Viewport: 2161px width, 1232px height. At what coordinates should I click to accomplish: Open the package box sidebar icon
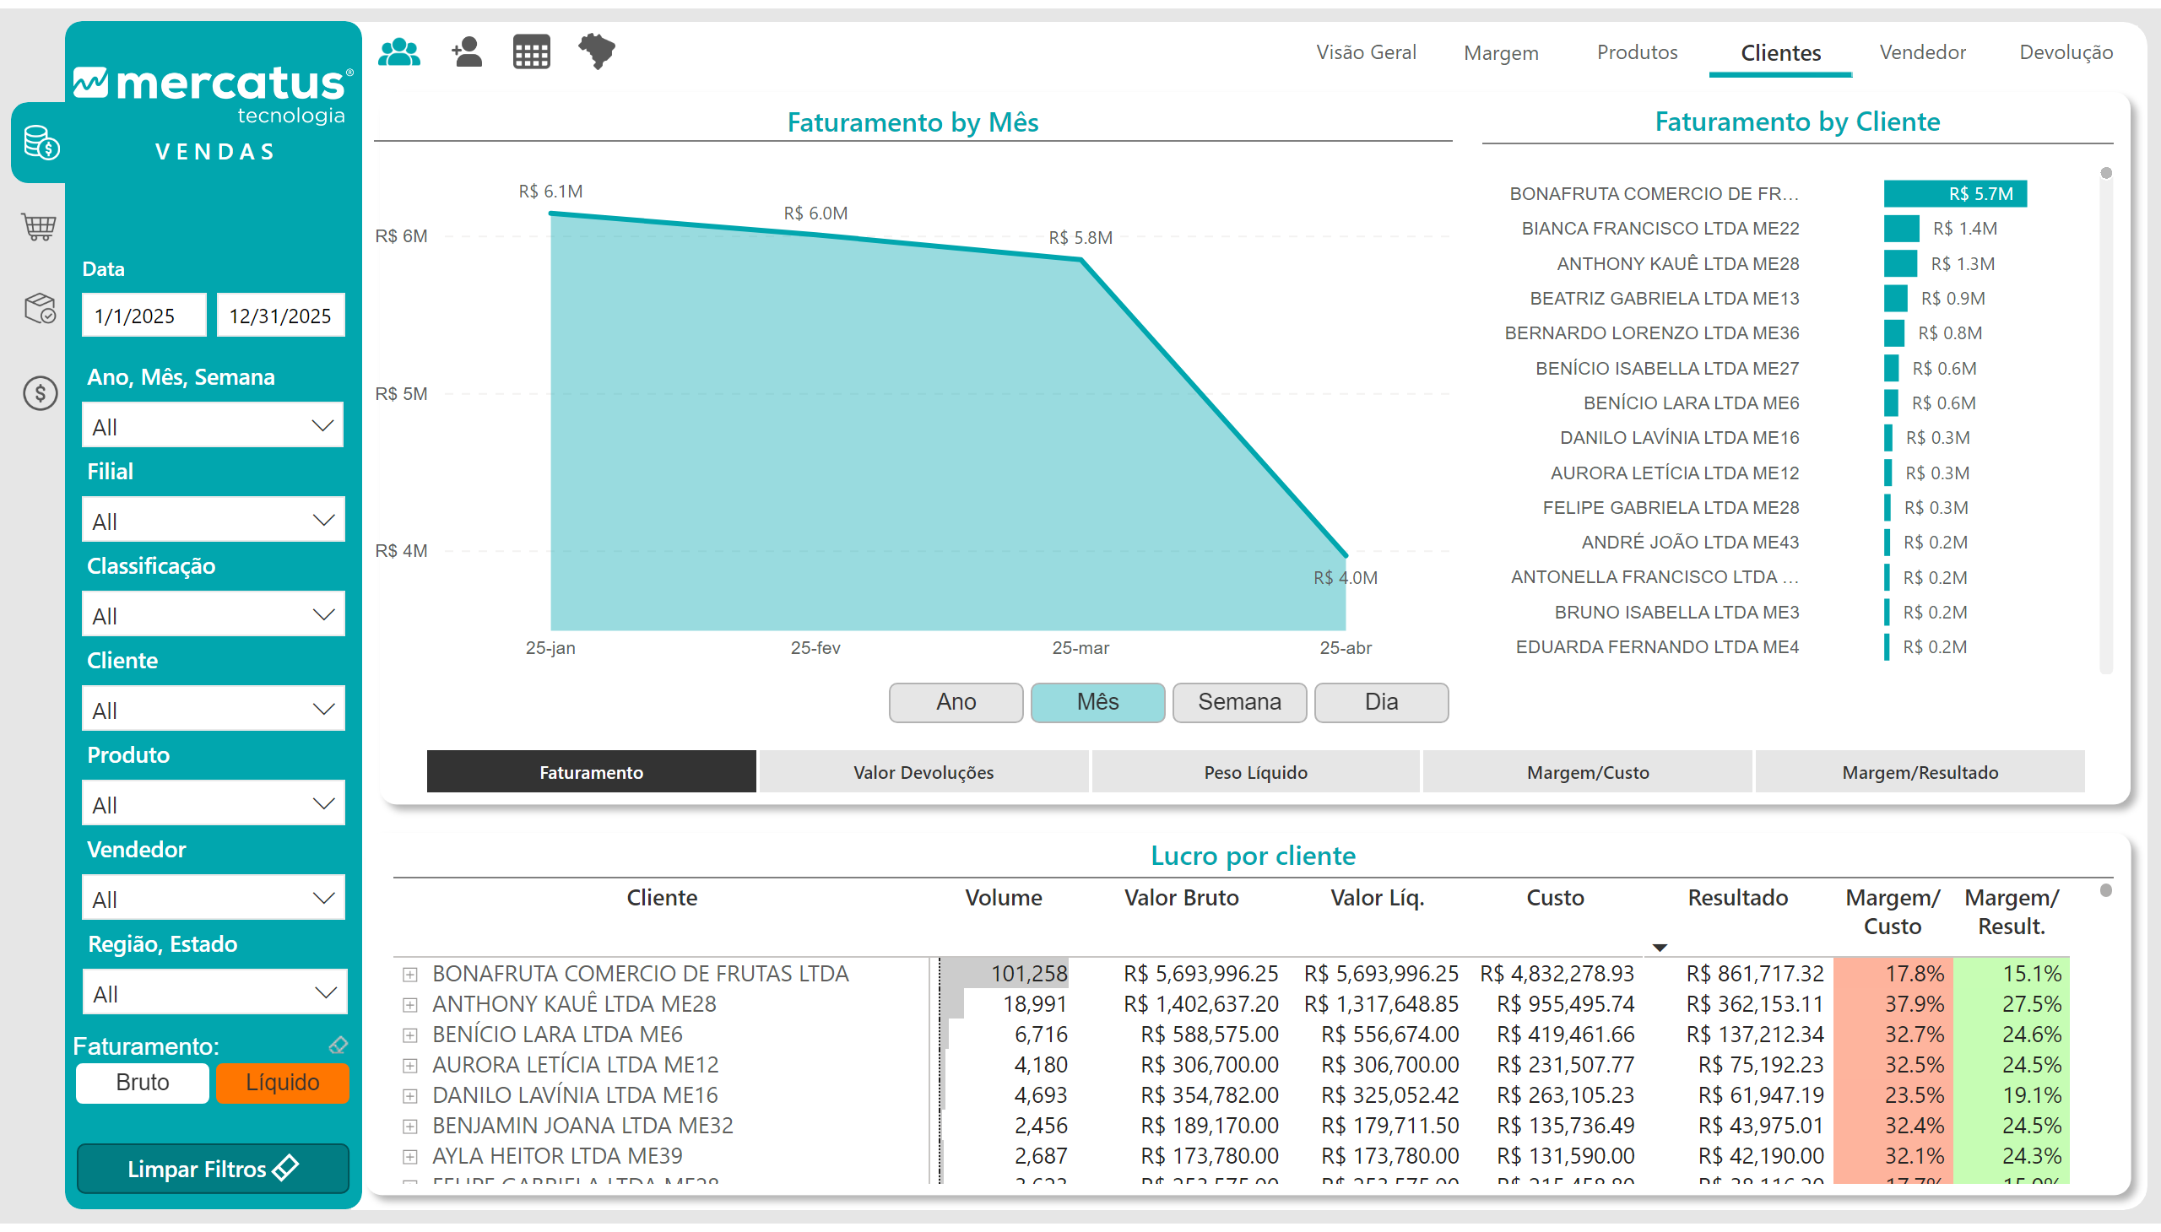pyautogui.click(x=39, y=309)
